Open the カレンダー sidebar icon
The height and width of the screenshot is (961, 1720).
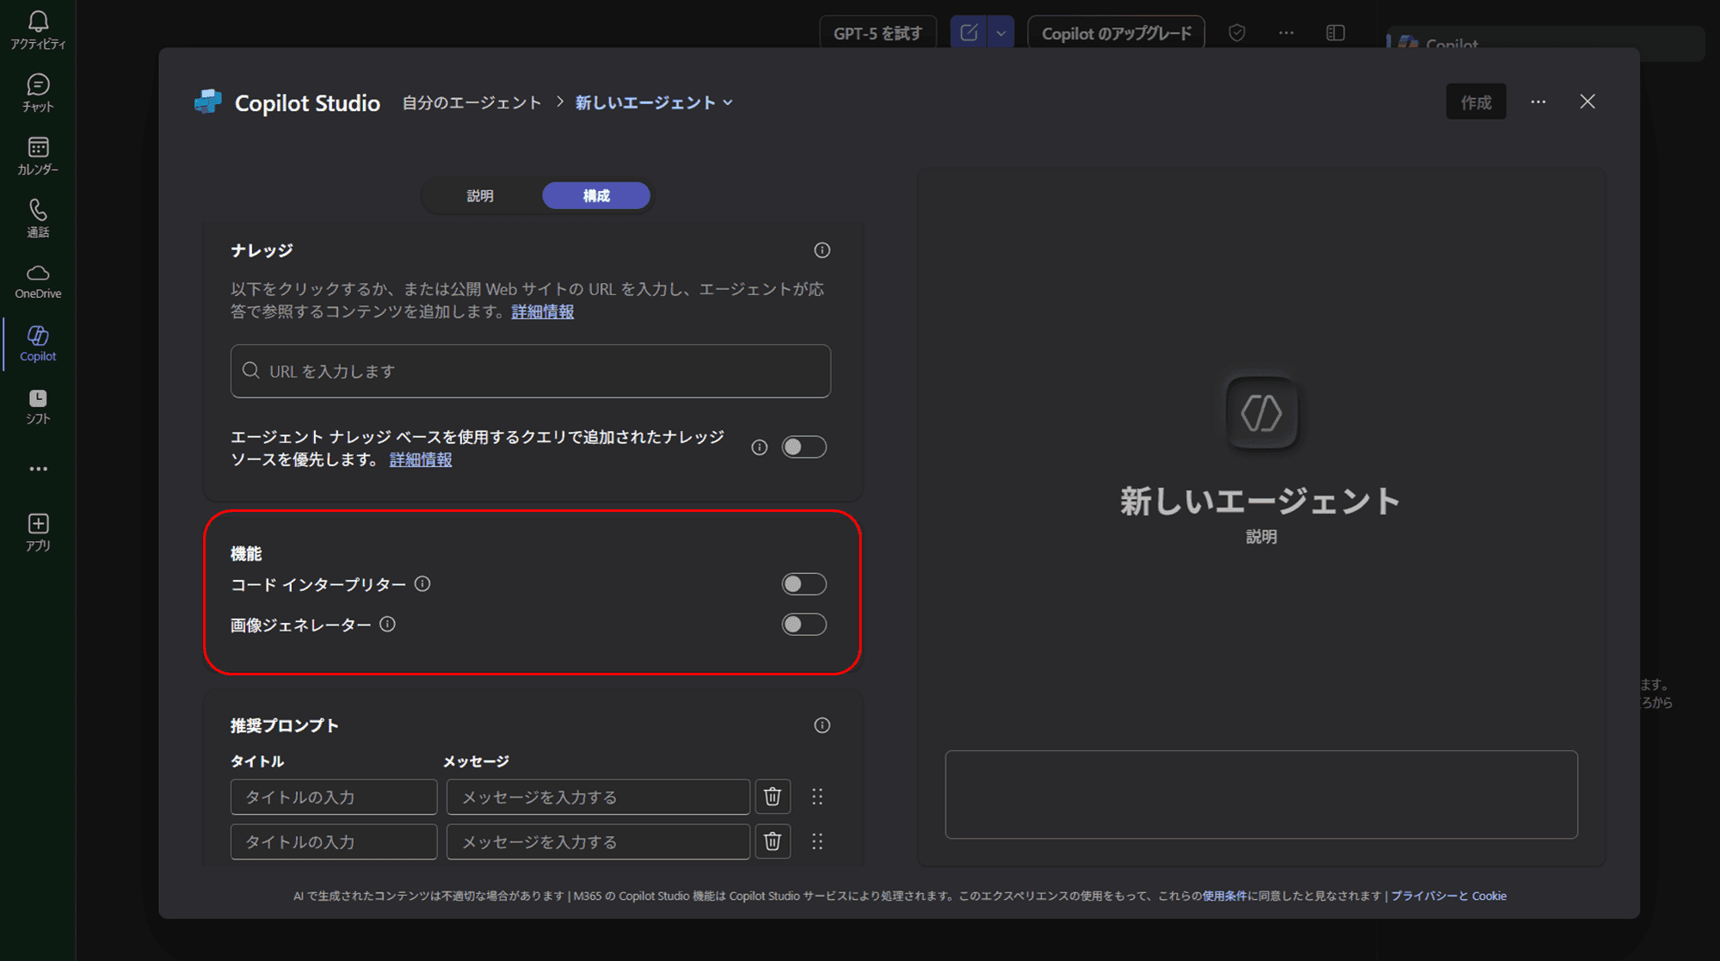click(x=37, y=154)
